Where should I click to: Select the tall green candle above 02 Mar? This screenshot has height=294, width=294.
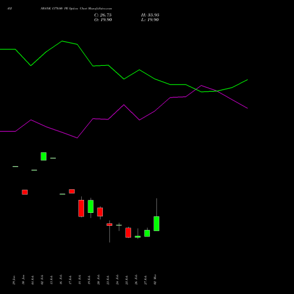click(x=156, y=223)
